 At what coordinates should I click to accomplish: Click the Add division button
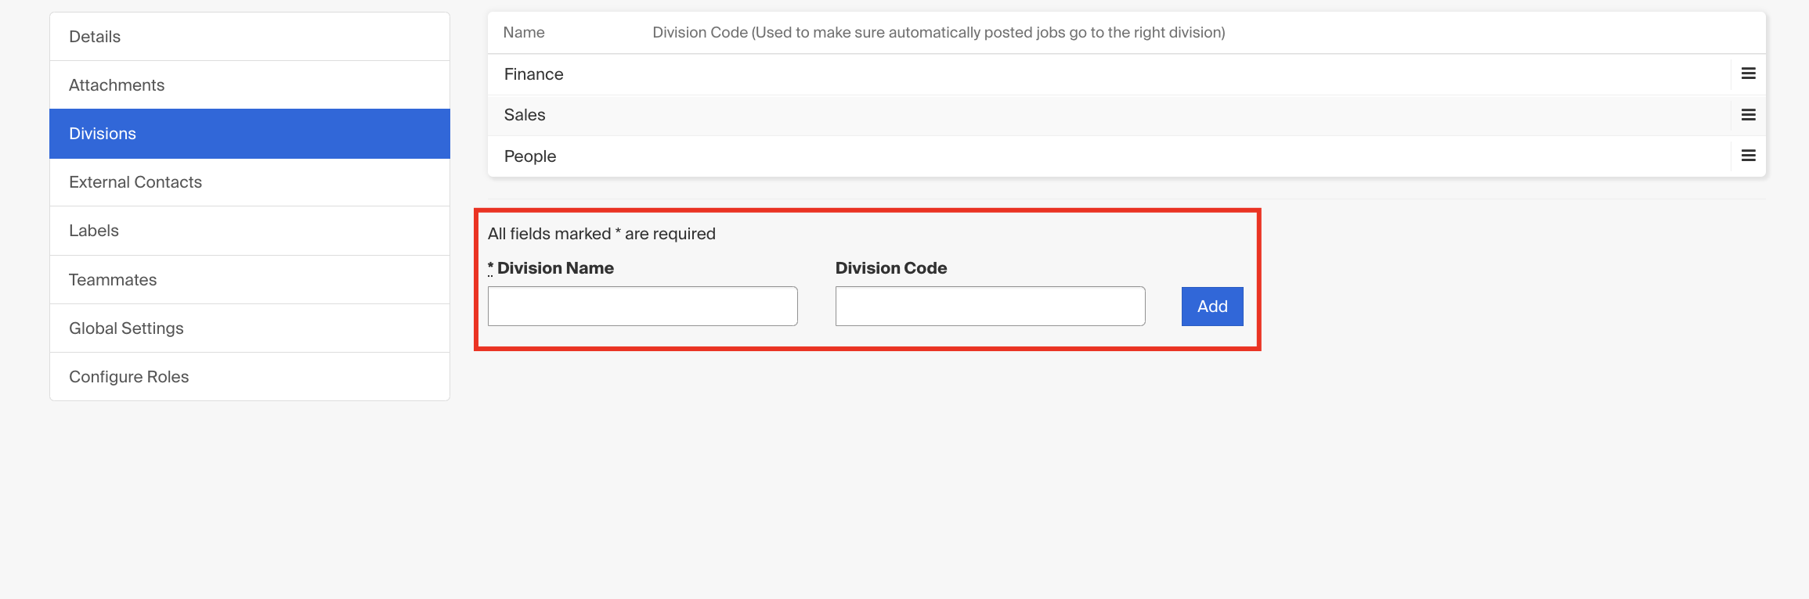(1212, 307)
